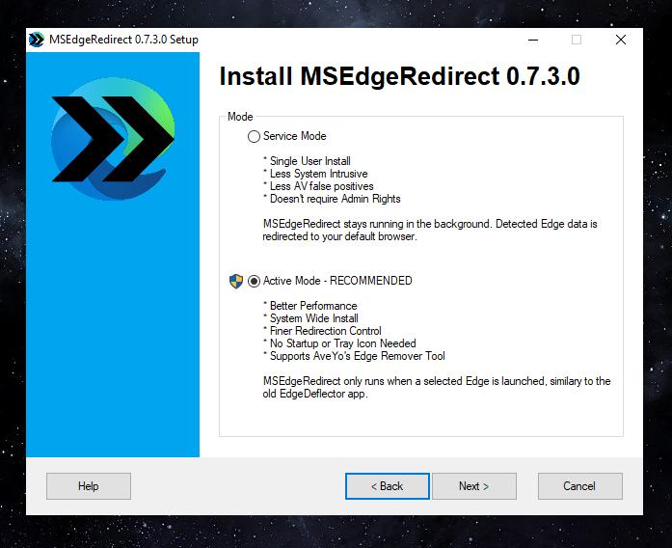Click '* System Wide Install' text
The height and width of the screenshot is (548, 672).
click(310, 318)
